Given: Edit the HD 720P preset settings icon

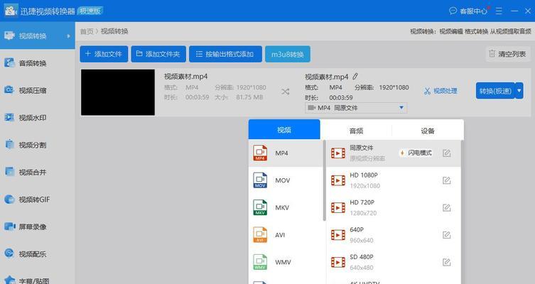Looking at the screenshot, I should pyautogui.click(x=447, y=207).
